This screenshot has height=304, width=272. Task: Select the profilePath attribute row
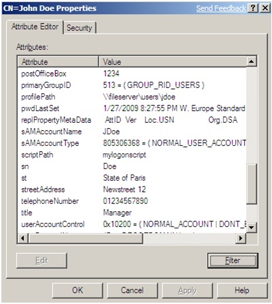coord(132,97)
